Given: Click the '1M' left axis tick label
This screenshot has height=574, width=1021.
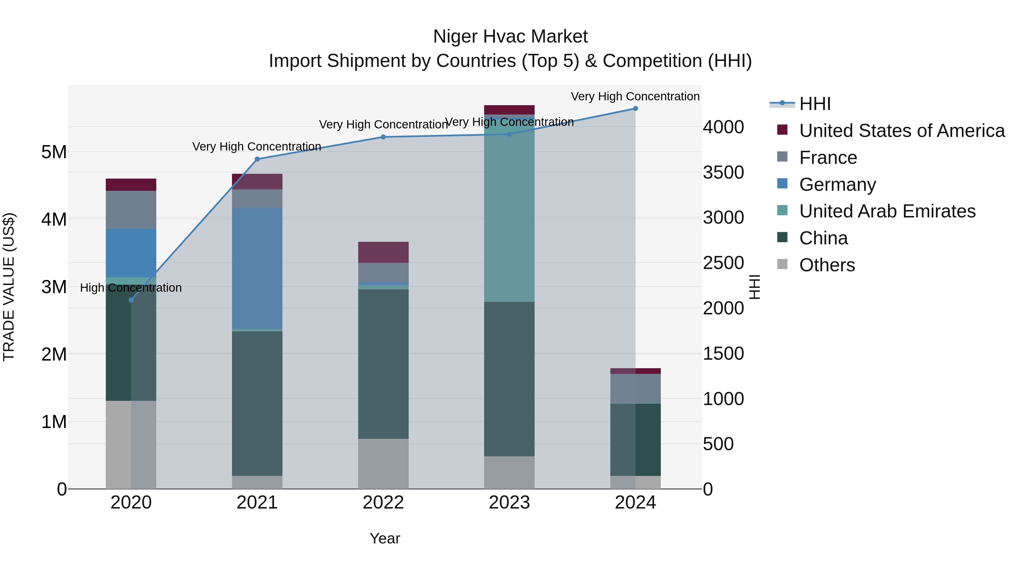Looking at the screenshot, I should pos(54,422).
